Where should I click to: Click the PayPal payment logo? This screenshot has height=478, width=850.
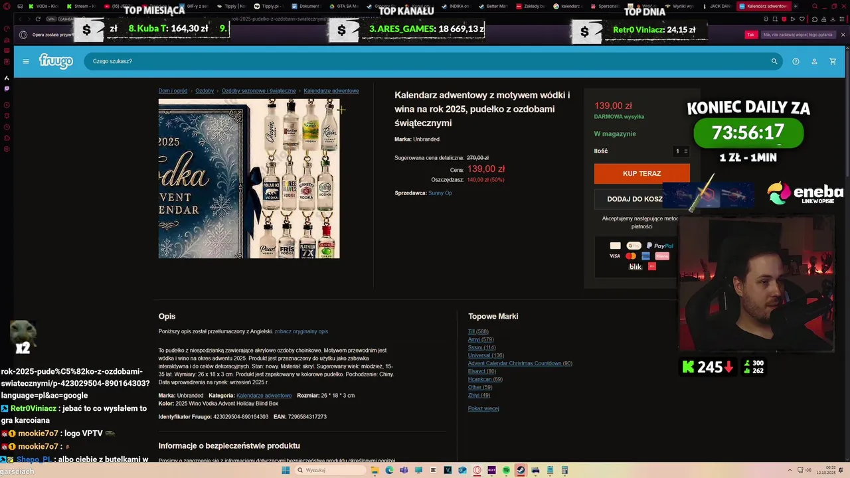pos(659,246)
